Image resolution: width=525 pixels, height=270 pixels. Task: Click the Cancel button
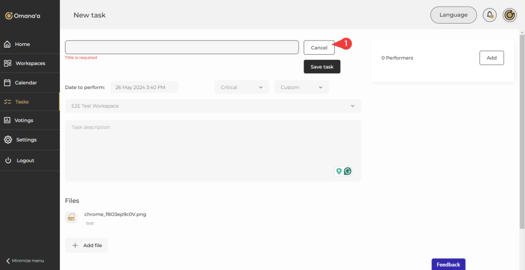[x=319, y=48]
